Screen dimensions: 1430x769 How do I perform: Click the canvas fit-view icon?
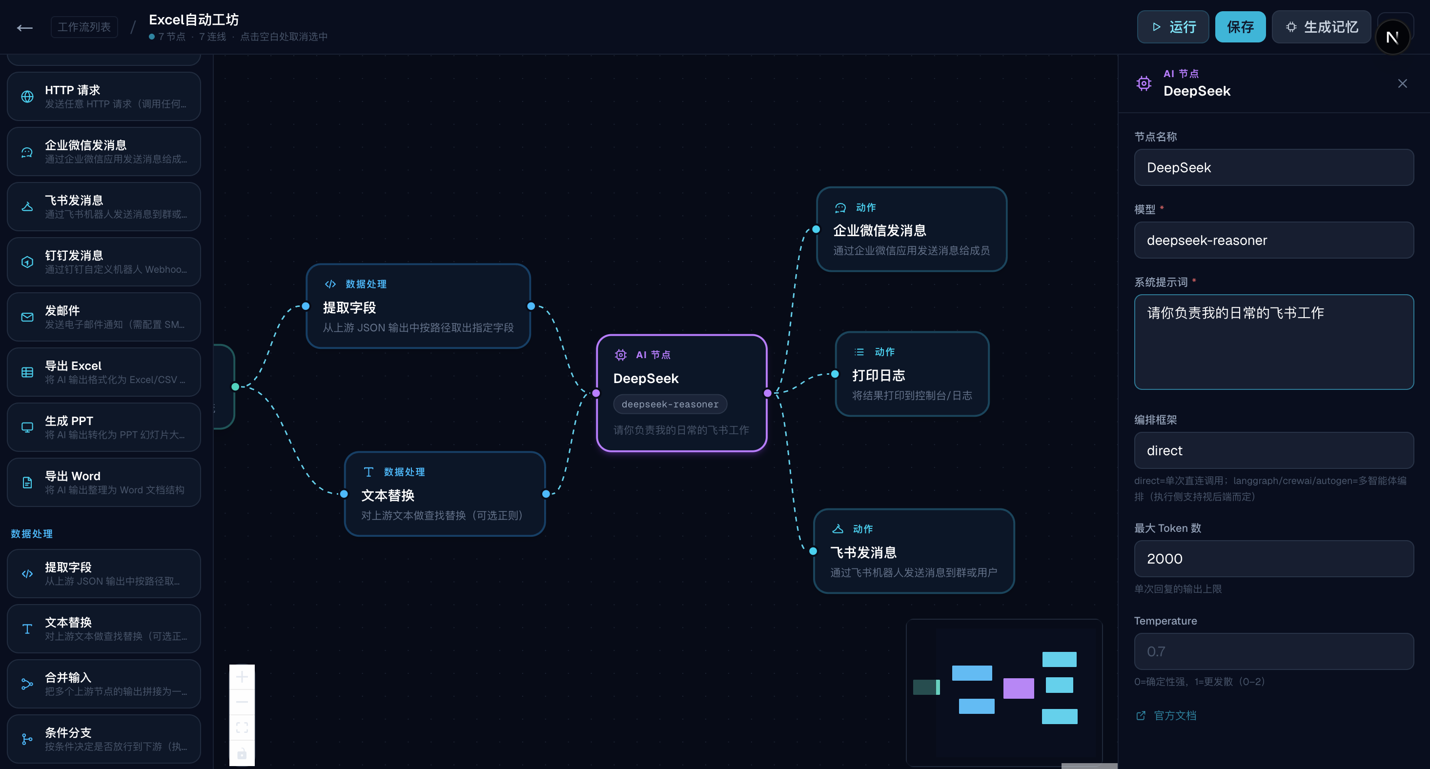click(242, 728)
